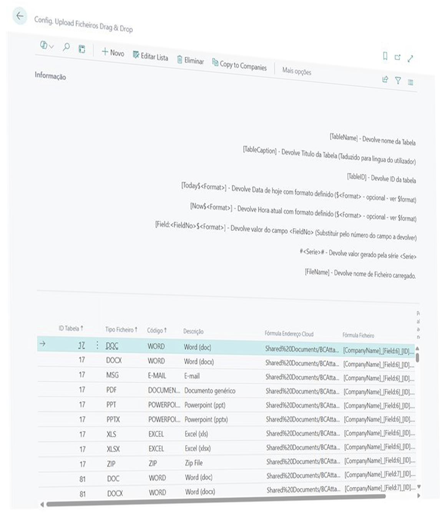Click the share icon
The image size is (440, 520).
point(385,79)
